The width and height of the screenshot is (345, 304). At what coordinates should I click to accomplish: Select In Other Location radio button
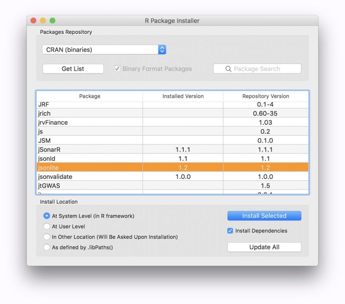tap(47, 237)
